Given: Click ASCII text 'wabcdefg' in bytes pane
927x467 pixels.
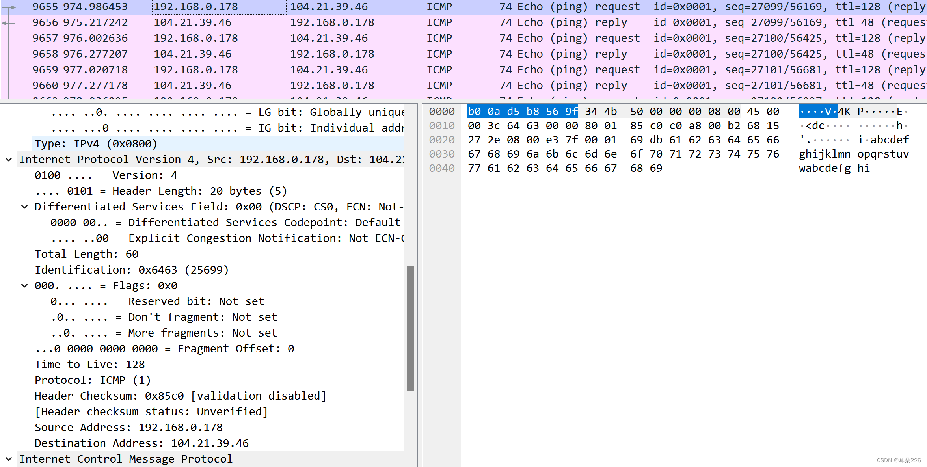Looking at the screenshot, I should point(825,168).
